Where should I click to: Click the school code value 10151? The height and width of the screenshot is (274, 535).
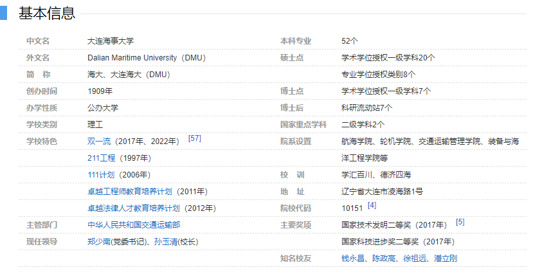[x=352, y=208]
